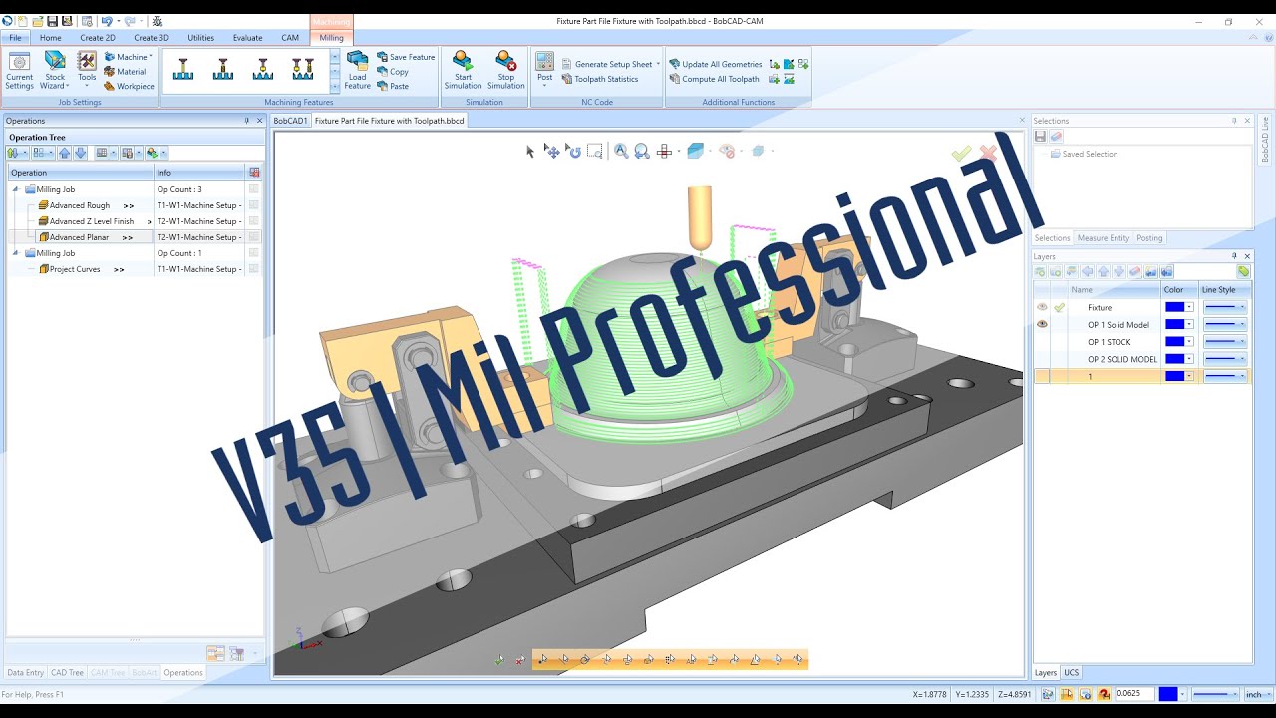Switch to the CAD Tree tab

click(68, 673)
